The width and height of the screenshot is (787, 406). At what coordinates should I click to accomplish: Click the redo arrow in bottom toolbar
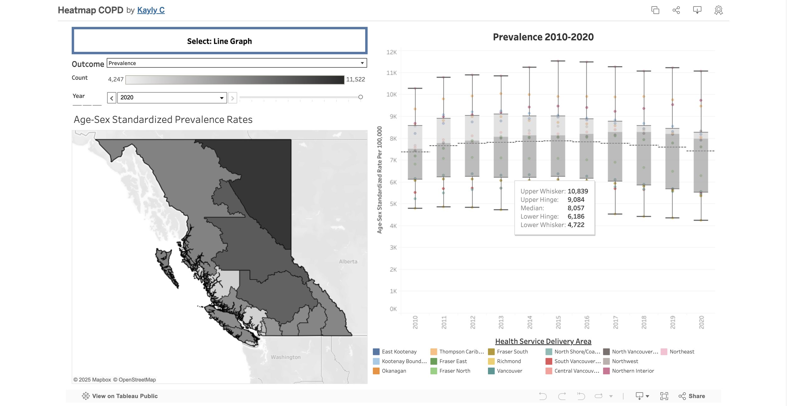(x=562, y=396)
